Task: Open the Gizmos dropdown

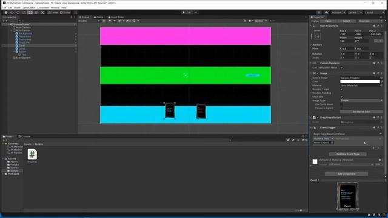Action: click(261, 21)
